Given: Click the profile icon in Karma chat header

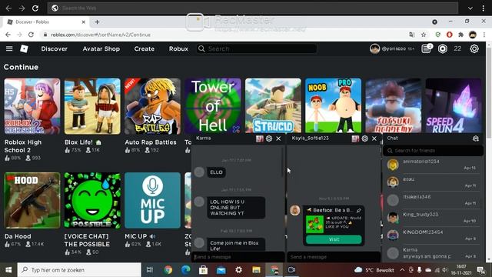Looking at the screenshot, I should pyautogui.click(x=260, y=138).
